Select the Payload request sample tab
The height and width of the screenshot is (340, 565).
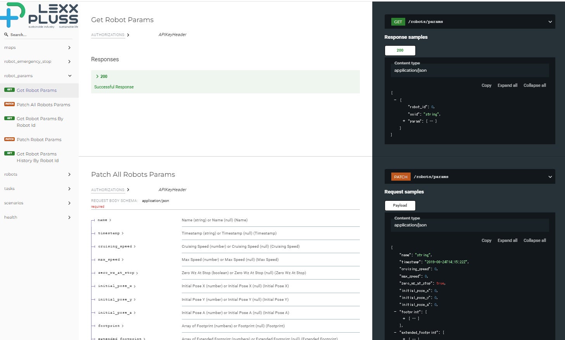pyautogui.click(x=400, y=205)
